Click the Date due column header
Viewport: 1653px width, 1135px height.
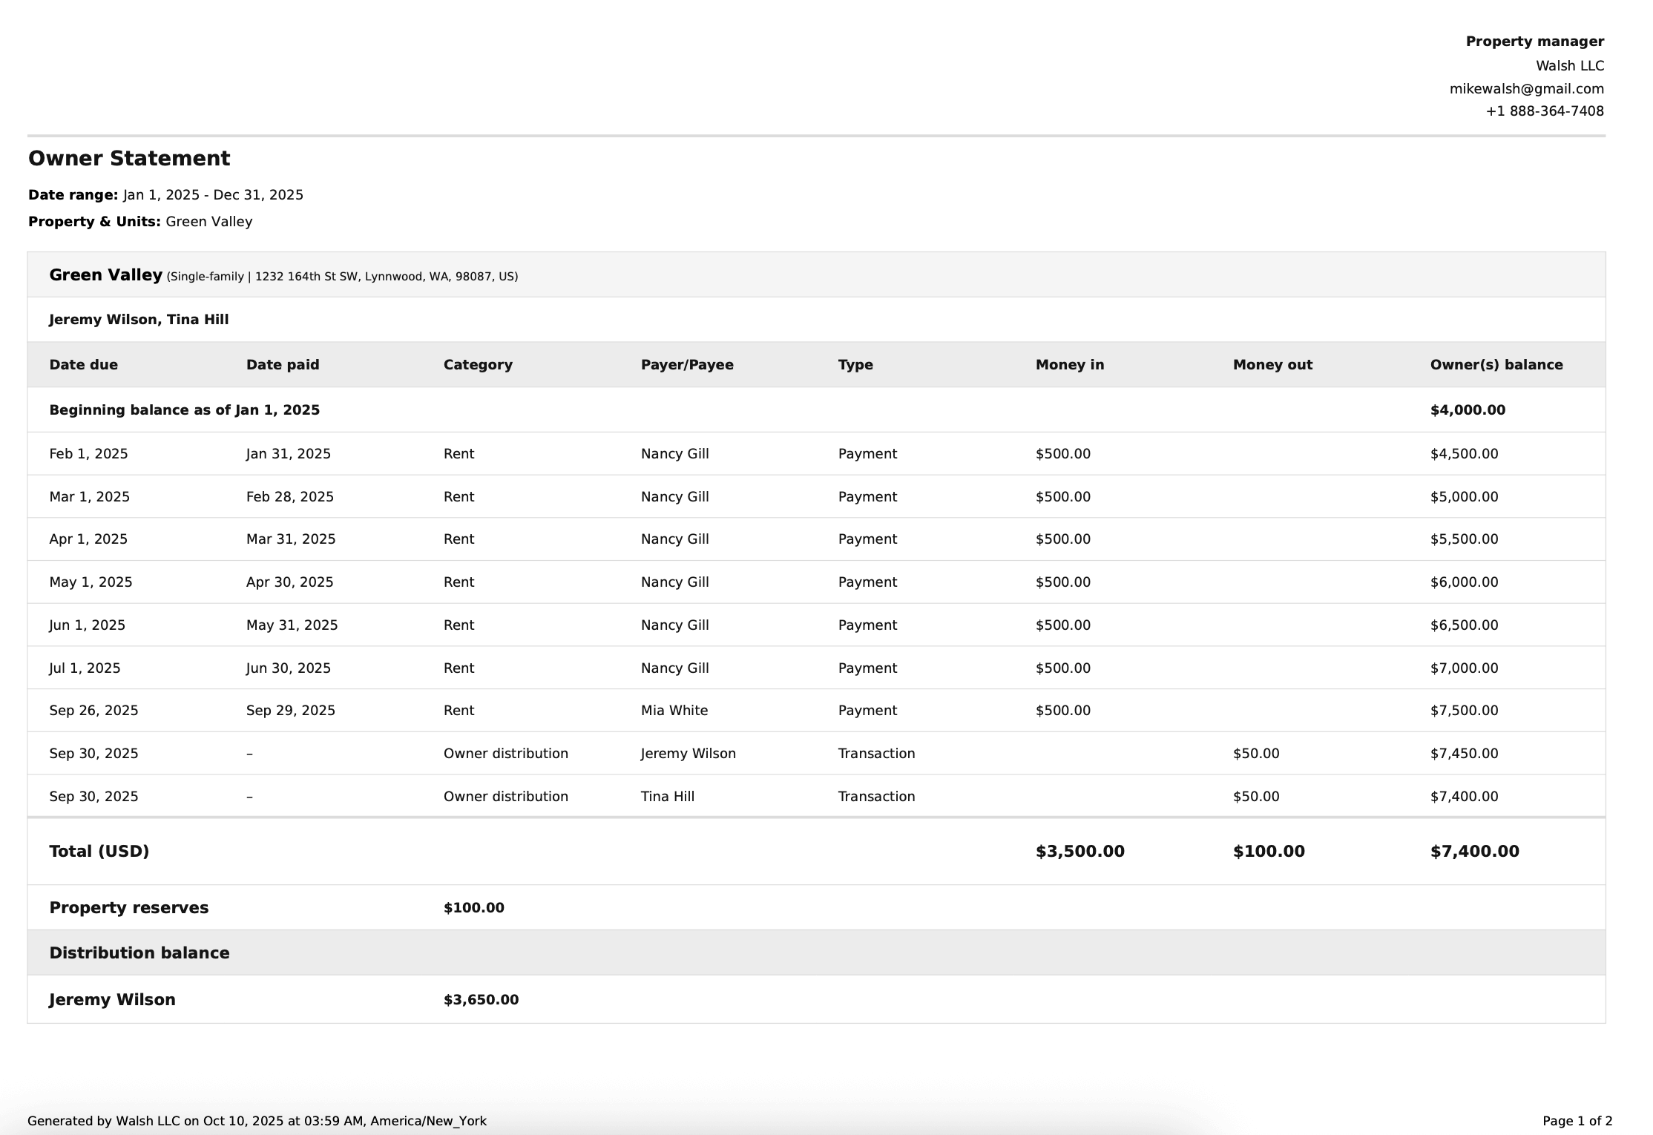pos(83,365)
